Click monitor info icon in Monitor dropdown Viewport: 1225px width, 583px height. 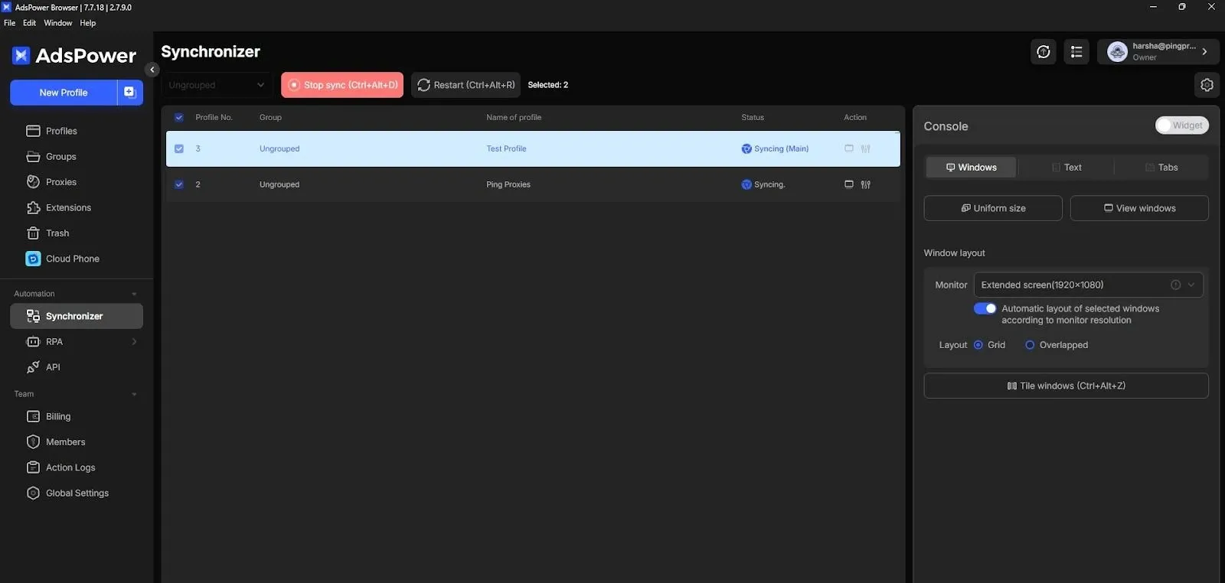click(x=1175, y=285)
